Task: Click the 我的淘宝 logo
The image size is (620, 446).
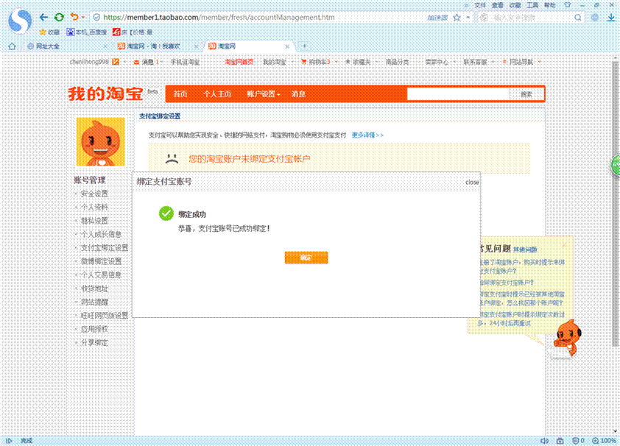Action: pos(105,94)
